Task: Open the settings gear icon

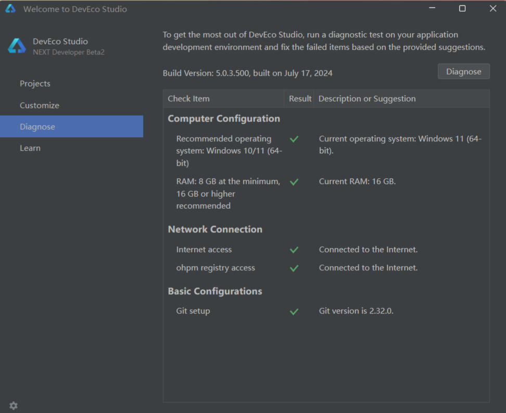Action: tap(14, 405)
